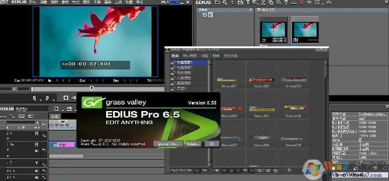Mute the 2 A audio track speaker
This screenshot has width=389, height=181.
[x=37, y=178]
